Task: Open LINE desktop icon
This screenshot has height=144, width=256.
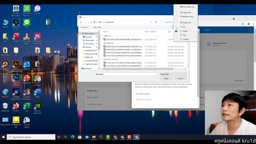Action: (27, 24)
